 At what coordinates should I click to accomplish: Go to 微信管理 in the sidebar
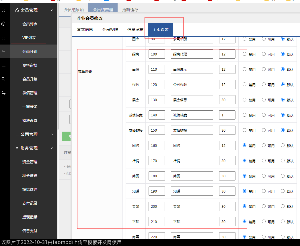coord(30,93)
